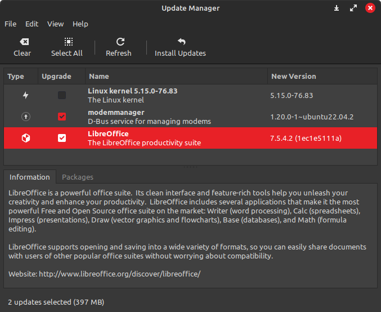
Task: Select the Information tab
Action: tap(30, 177)
